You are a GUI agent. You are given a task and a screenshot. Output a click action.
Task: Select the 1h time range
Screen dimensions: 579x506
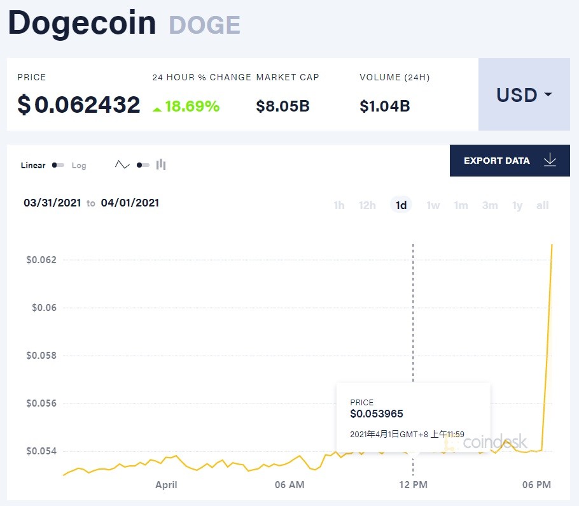339,205
